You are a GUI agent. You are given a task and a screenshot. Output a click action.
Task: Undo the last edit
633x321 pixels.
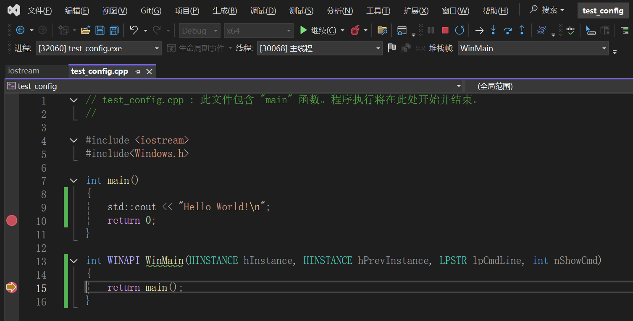coord(134,30)
